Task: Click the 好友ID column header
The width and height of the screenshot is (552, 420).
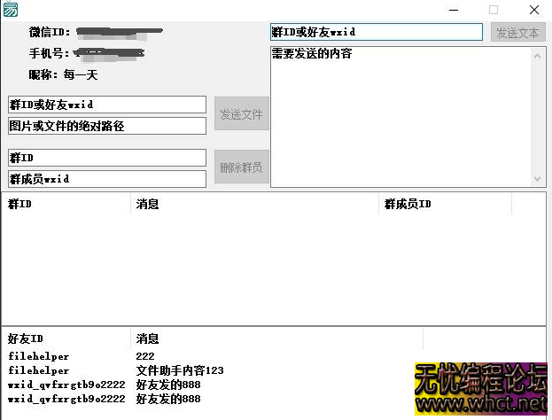Action: [66, 338]
